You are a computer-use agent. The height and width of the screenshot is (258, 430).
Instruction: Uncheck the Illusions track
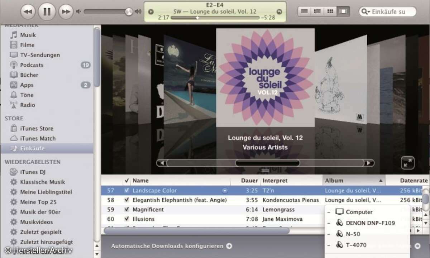click(x=126, y=219)
